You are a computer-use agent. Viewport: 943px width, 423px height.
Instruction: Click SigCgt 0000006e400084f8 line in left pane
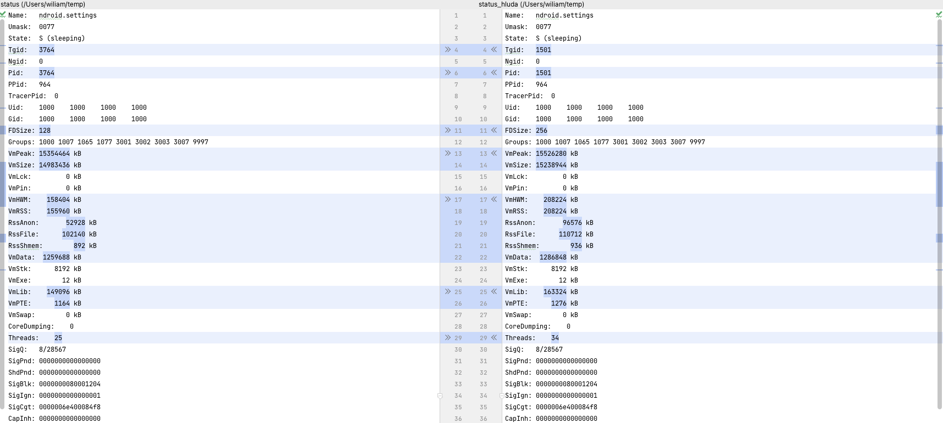pos(54,407)
